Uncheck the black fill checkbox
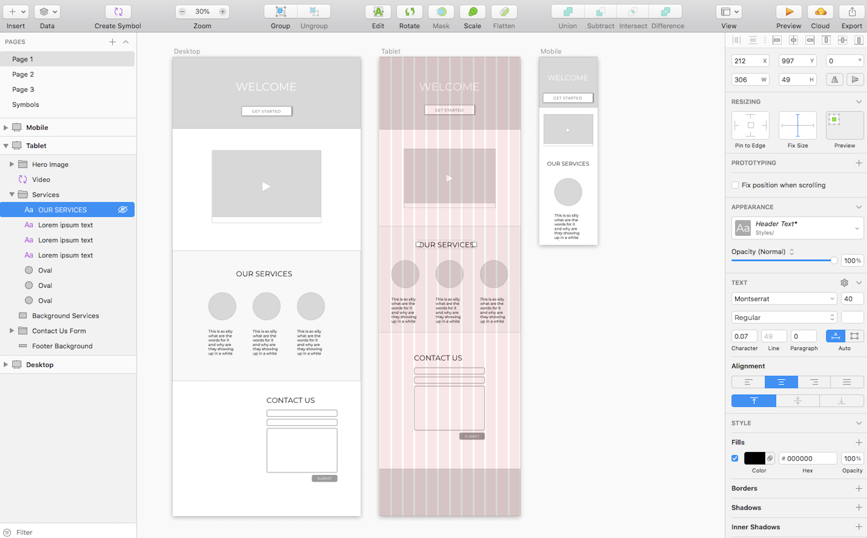The width and height of the screenshot is (867, 538). click(735, 458)
